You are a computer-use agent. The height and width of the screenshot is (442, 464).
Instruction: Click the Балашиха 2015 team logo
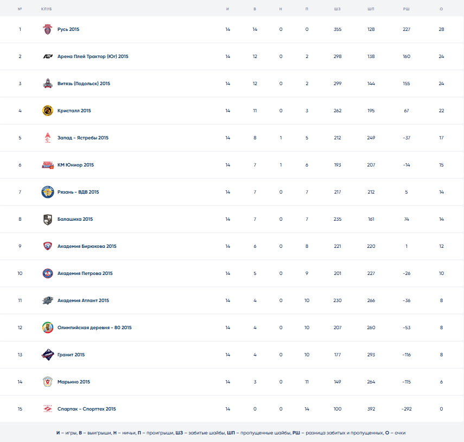48,219
